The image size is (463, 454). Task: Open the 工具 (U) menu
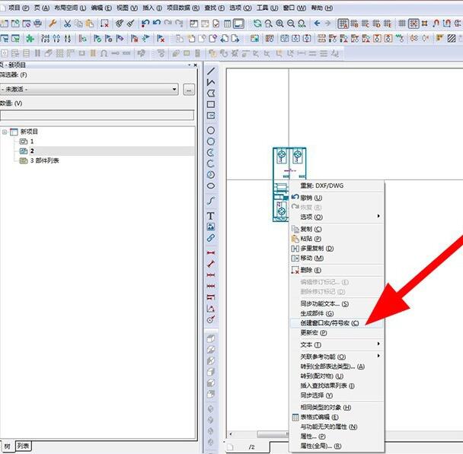[267, 8]
